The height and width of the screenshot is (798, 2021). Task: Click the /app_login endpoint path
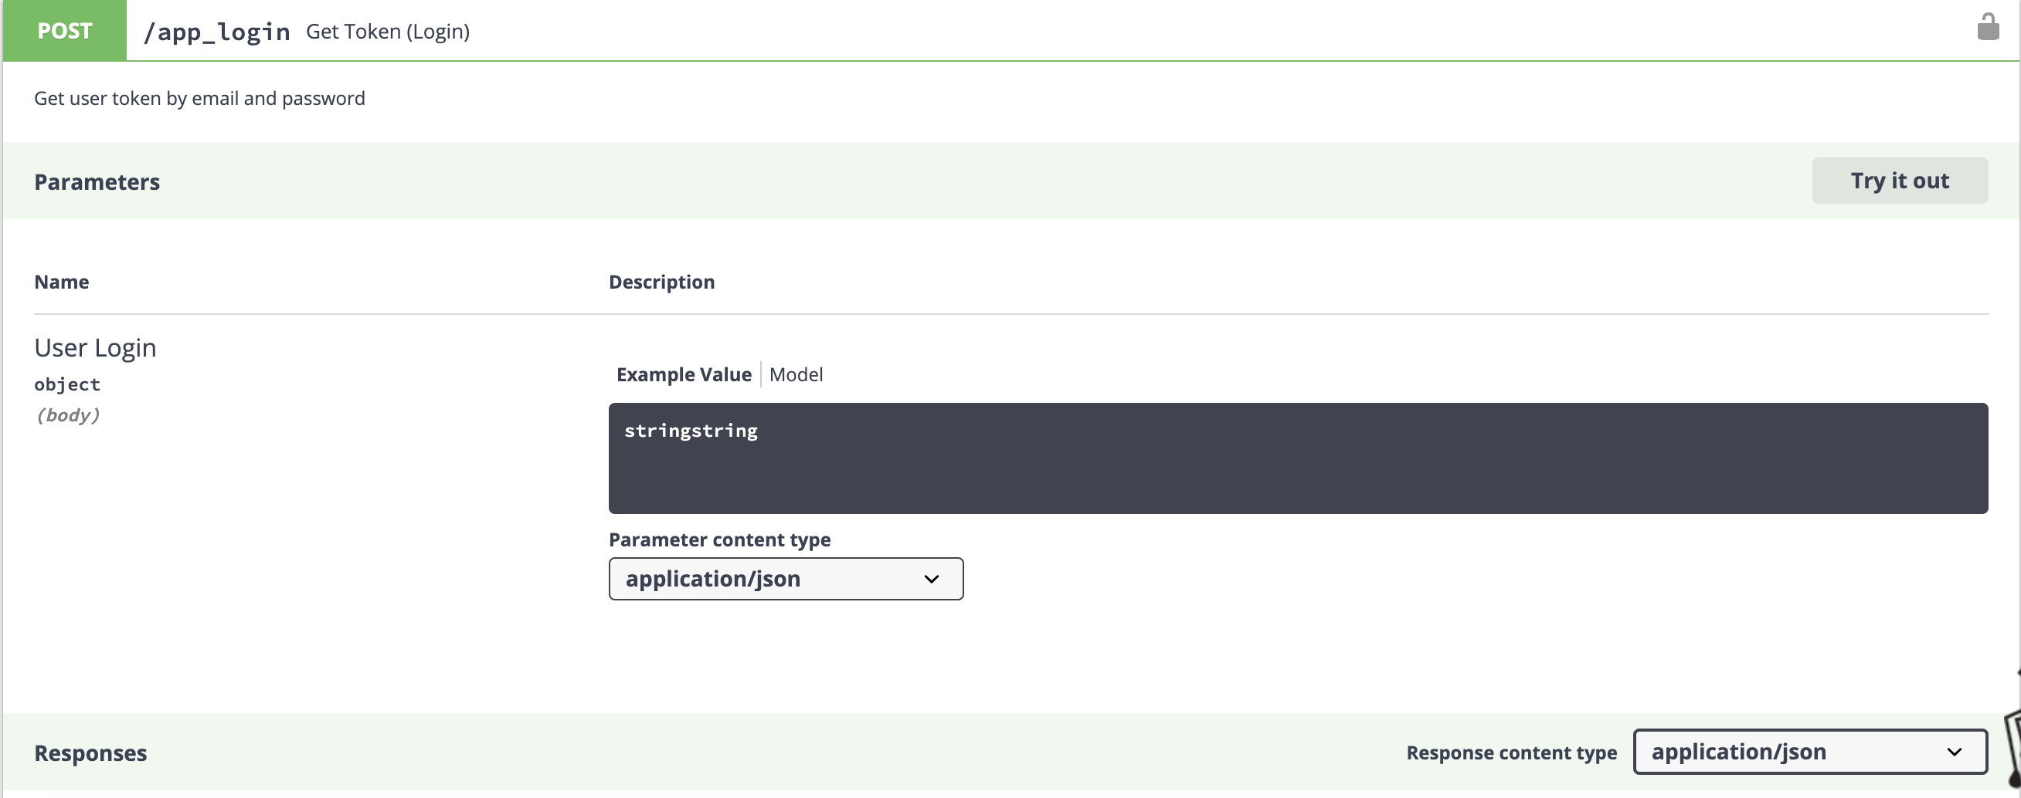click(x=216, y=32)
